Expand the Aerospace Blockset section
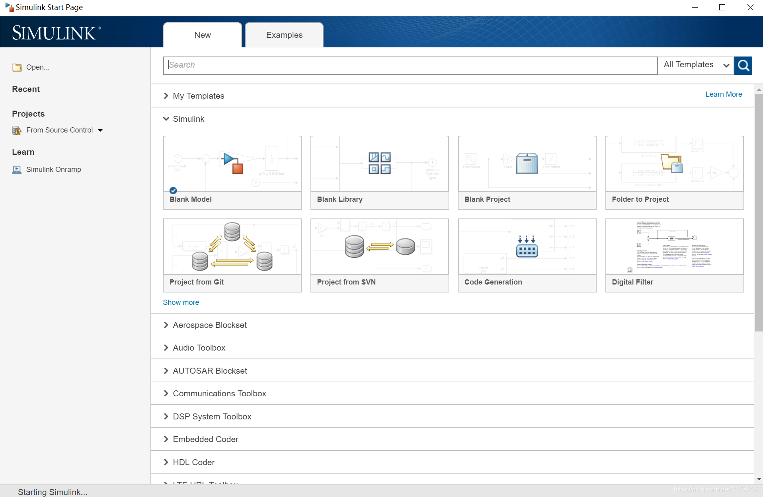This screenshot has height=497, width=763. point(166,325)
